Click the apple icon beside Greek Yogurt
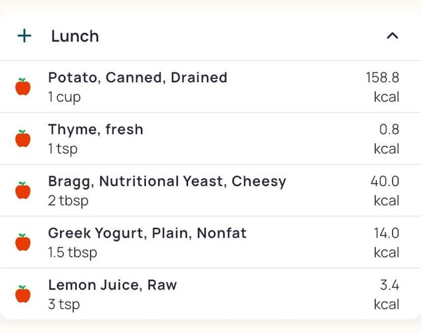 [23, 242]
